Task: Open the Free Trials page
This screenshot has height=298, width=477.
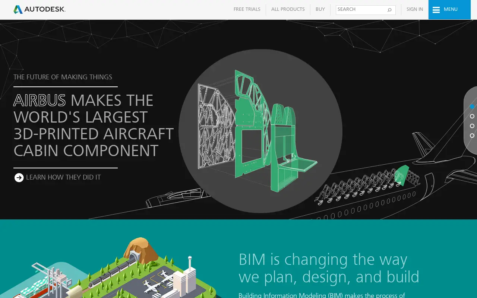Action: 247,9
